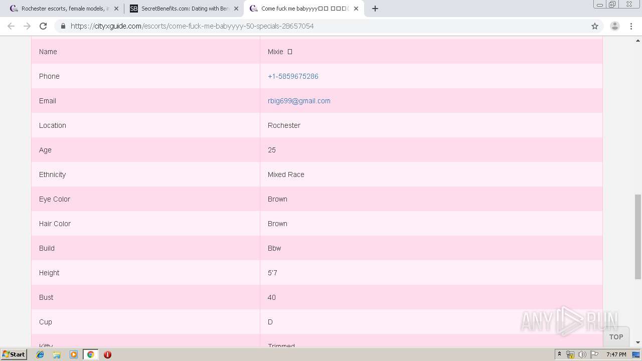Close the Rochester escorts tab
Viewport: 642px width, 361px height.
(116, 9)
